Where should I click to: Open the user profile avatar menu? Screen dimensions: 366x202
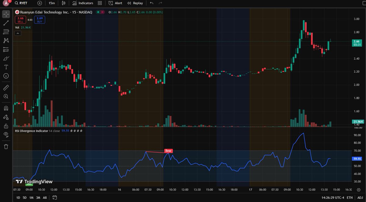(x=6, y=3)
